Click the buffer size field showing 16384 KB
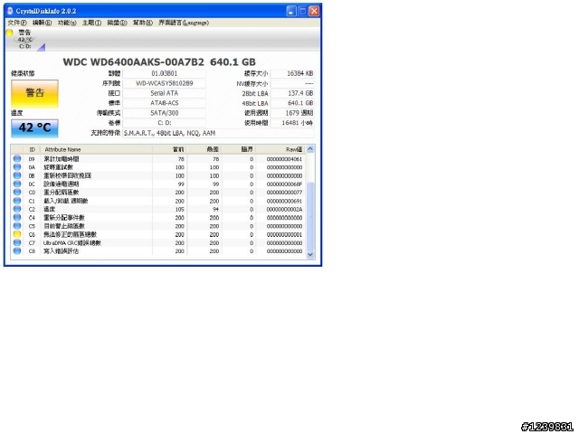 pyautogui.click(x=292, y=73)
